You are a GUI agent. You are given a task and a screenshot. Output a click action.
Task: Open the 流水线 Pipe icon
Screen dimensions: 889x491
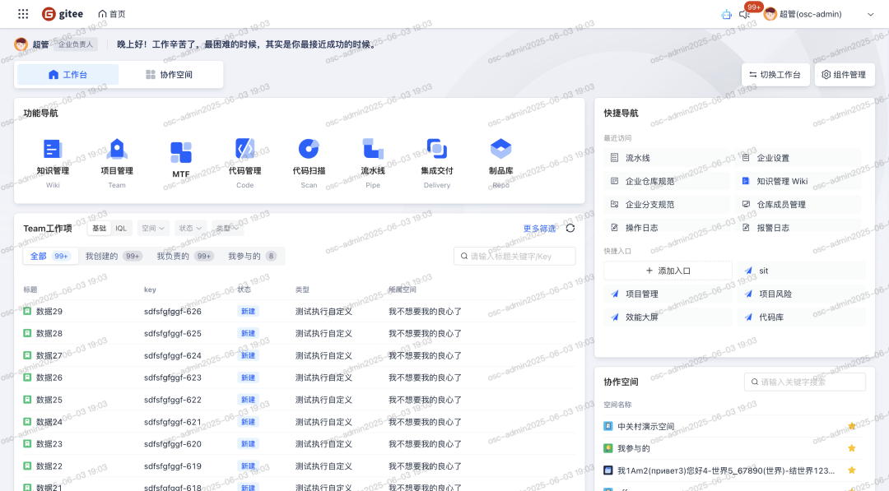(373, 150)
